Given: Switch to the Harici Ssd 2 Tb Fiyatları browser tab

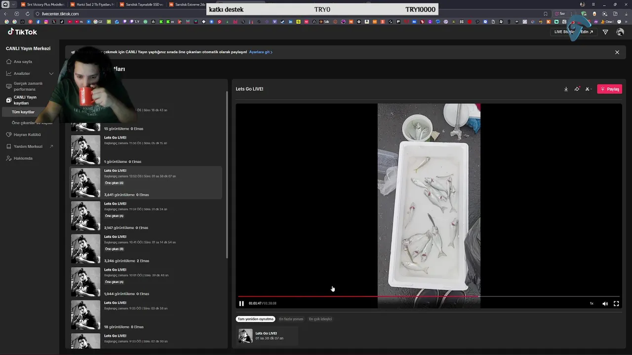Looking at the screenshot, I should coord(92,4).
